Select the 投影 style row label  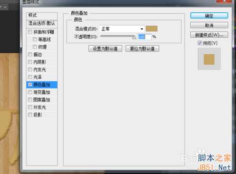38,115
